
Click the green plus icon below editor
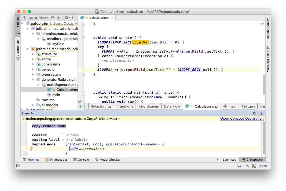pos(81,106)
